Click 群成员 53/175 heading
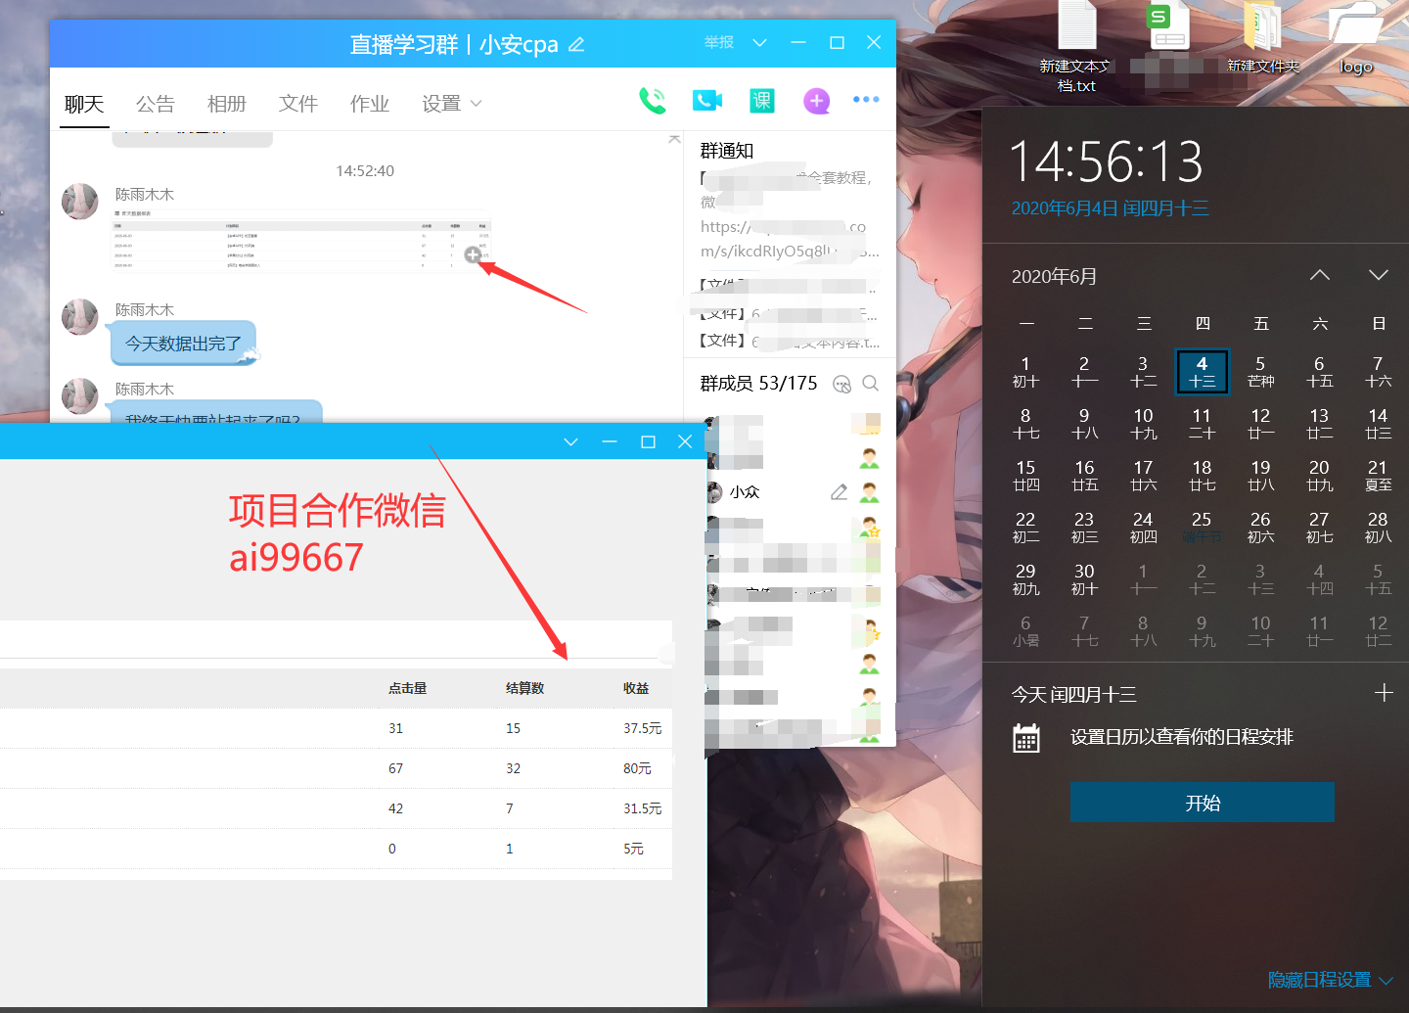1409x1013 pixels. click(758, 384)
